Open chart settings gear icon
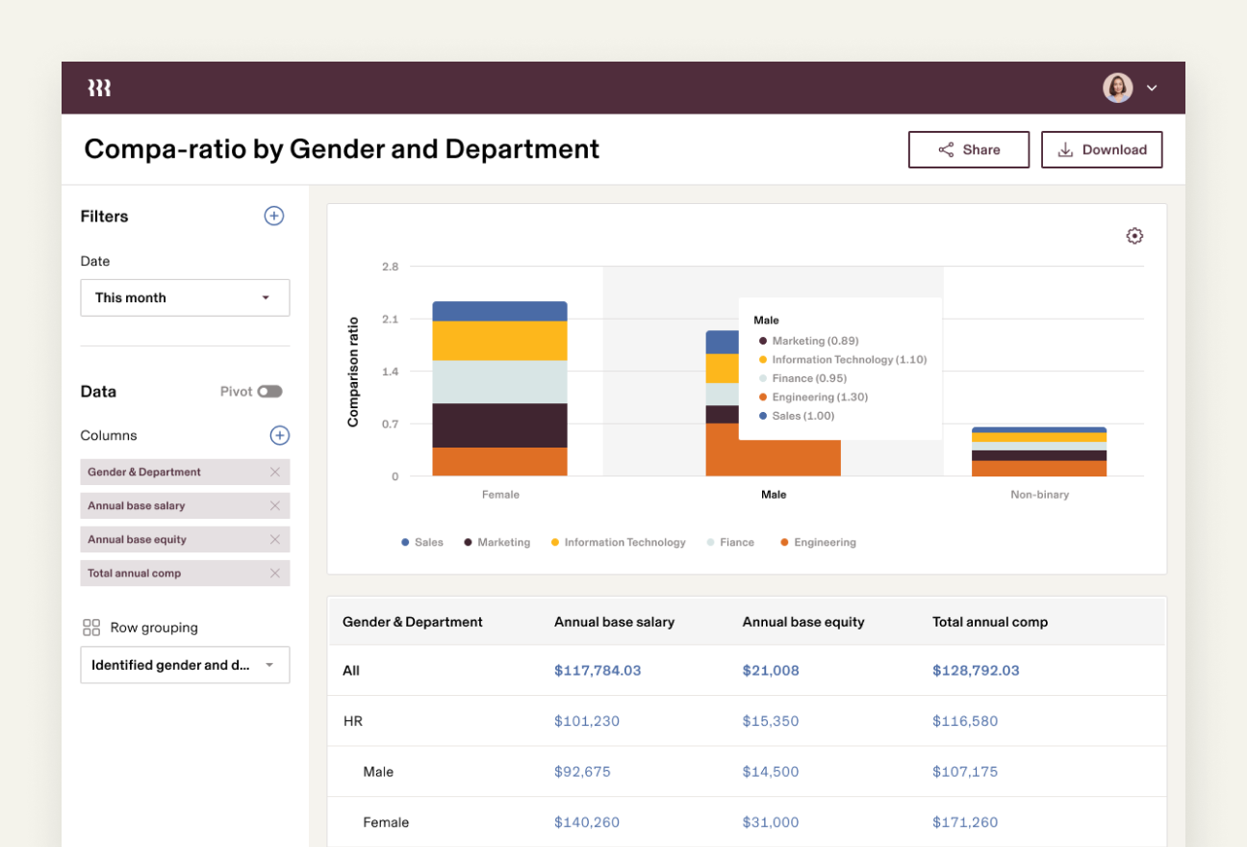The width and height of the screenshot is (1247, 847). pyautogui.click(x=1134, y=236)
